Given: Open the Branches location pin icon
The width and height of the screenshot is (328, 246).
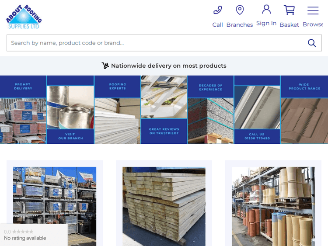Looking at the screenshot, I should [x=240, y=10].
